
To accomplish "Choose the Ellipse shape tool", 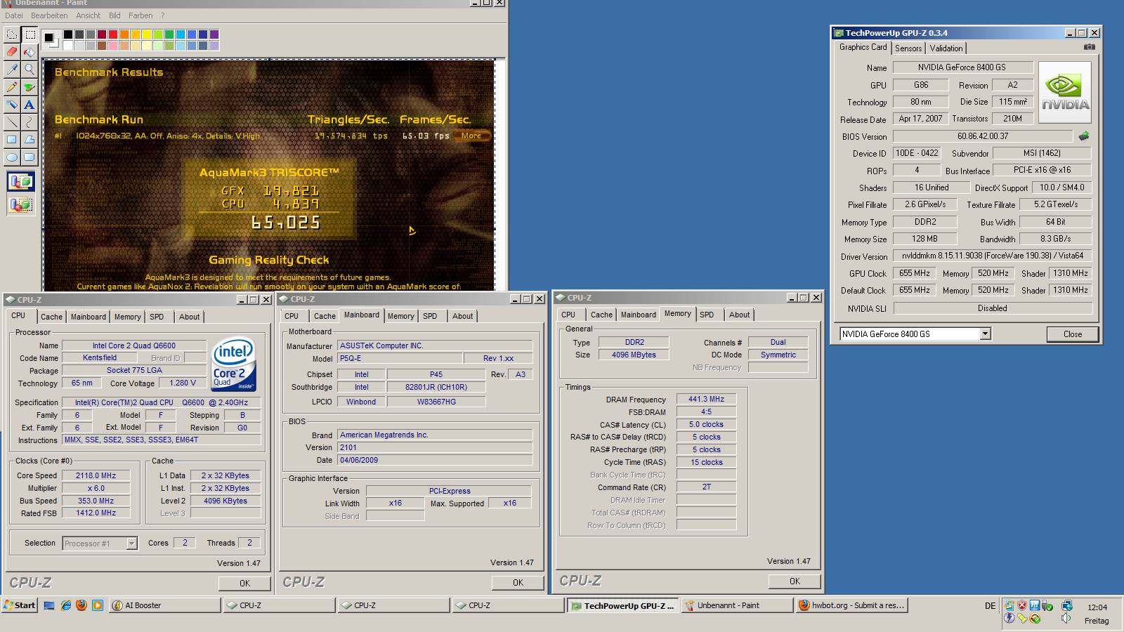I will click(x=12, y=157).
